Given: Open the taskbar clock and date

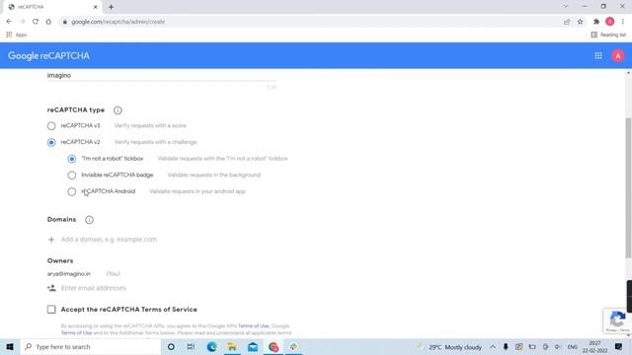Looking at the screenshot, I should tap(594, 346).
